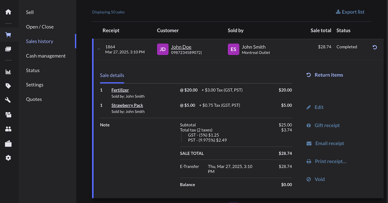Viewport: 388px width, 203px height.
Task: Select Sales history menu item
Action: point(39,41)
